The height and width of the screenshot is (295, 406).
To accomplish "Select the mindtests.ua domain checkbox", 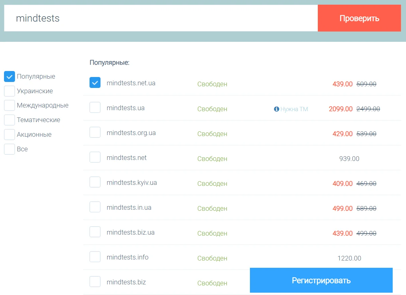I will pyautogui.click(x=95, y=108).
